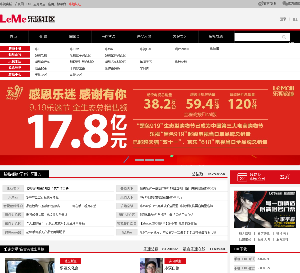Open the 社区版规 link
This screenshot has width=300, height=273.
264,234
